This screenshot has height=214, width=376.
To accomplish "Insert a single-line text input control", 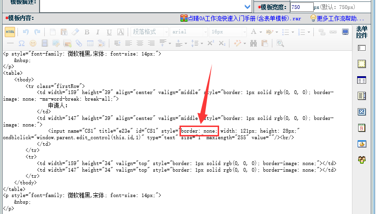I will click(x=362, y=48).
